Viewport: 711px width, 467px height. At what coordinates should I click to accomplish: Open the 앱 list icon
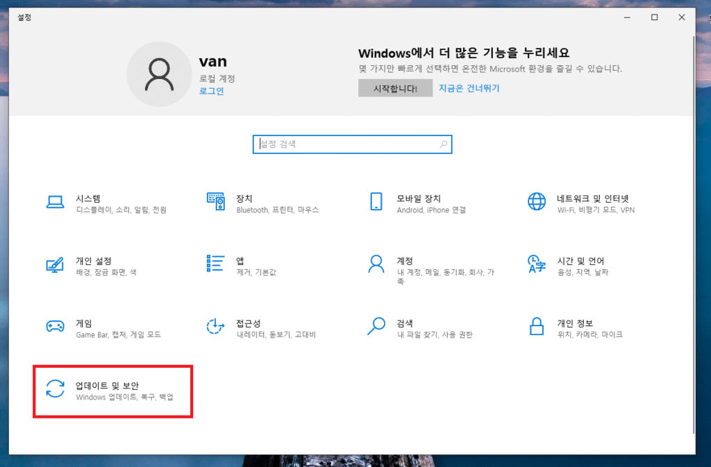[x=216, y=264]
